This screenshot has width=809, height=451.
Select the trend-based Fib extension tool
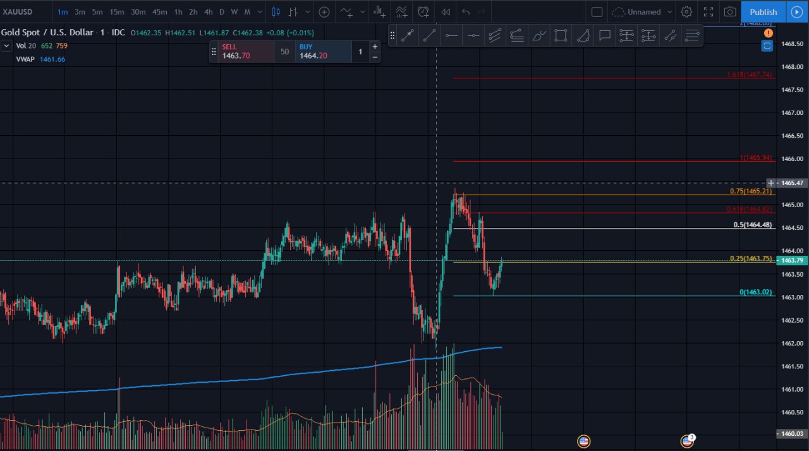pos(670,36)
